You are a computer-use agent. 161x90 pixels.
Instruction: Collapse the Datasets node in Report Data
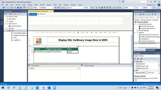[x=6, y=28]
